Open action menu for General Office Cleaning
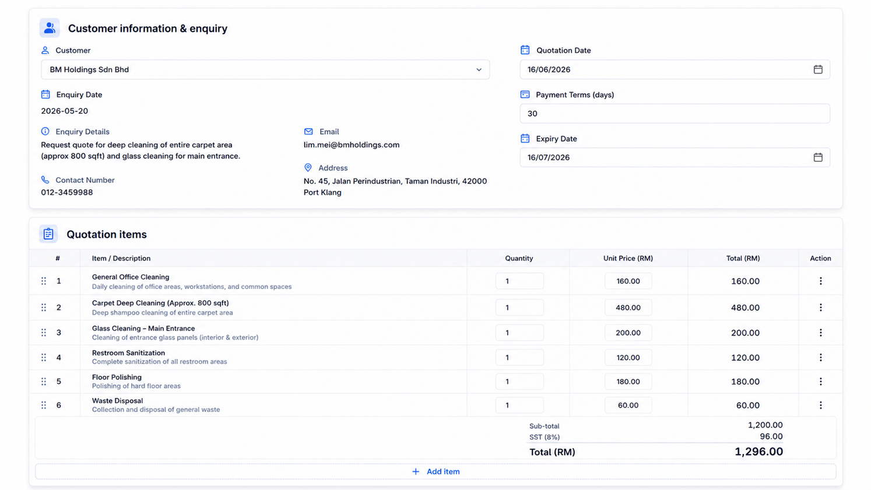Image resolution: width=871 pixels, height=490 pixels. [x=820, y=281]
